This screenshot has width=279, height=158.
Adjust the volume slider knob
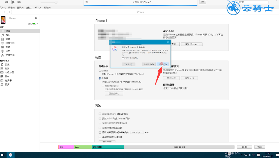(x=56, y=2)
